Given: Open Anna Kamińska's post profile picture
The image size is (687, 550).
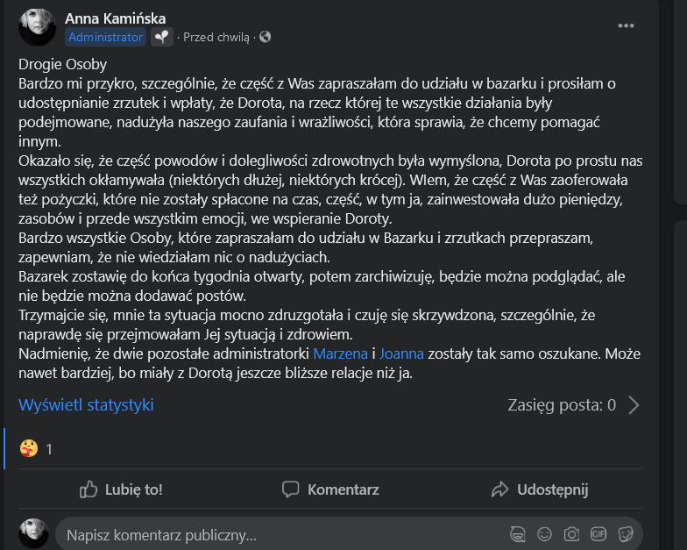Looking at the screenshot, I should 37,27.
